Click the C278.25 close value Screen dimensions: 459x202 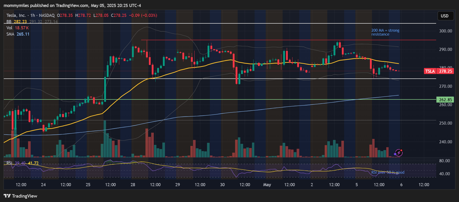pyautogui.click(x=119, y=15)
